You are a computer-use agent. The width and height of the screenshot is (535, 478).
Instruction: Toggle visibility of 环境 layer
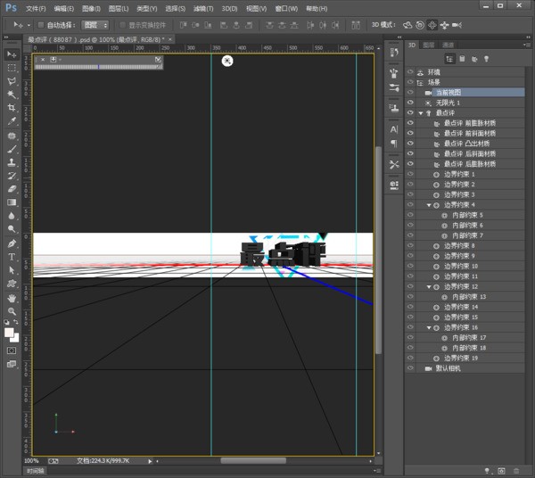click(410, 71)
